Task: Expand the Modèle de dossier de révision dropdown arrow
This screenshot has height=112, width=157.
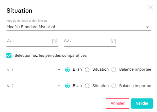Action: click(148, 27)
